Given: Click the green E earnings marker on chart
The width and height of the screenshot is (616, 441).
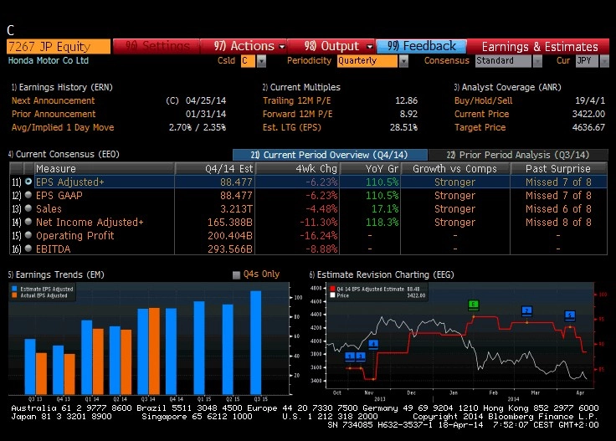Looking at the screenshot, I should click(474, 305).
